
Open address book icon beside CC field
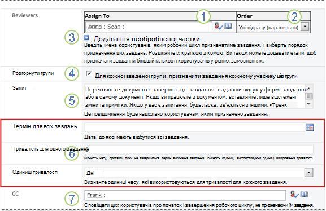304,195
